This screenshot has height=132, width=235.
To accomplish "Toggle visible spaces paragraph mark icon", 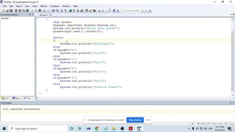I will 65,11.
